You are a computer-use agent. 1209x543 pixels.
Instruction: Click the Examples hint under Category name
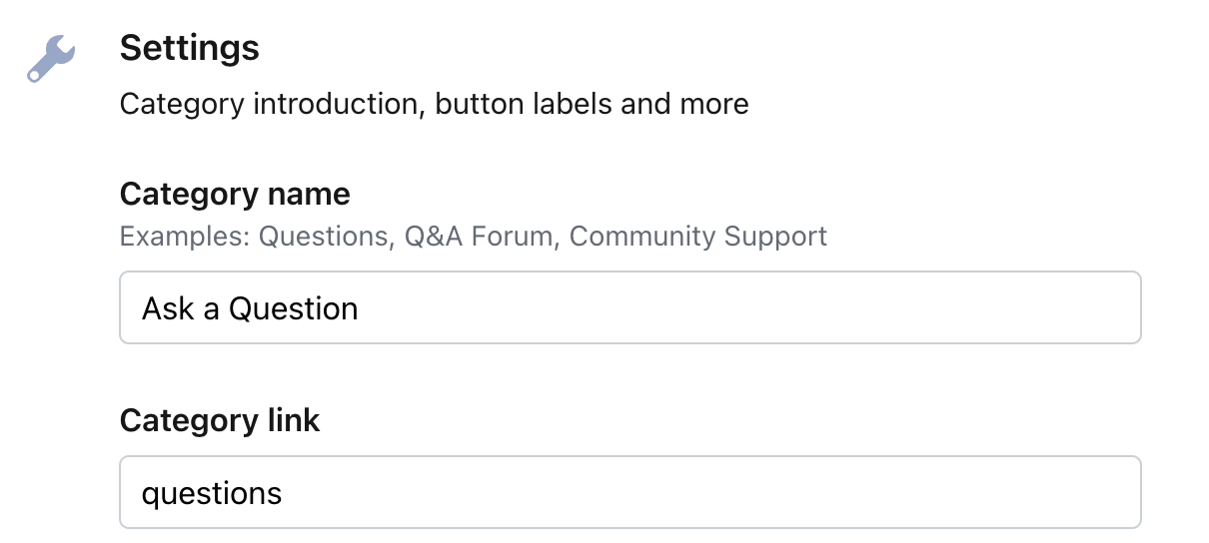click(474, 237)
